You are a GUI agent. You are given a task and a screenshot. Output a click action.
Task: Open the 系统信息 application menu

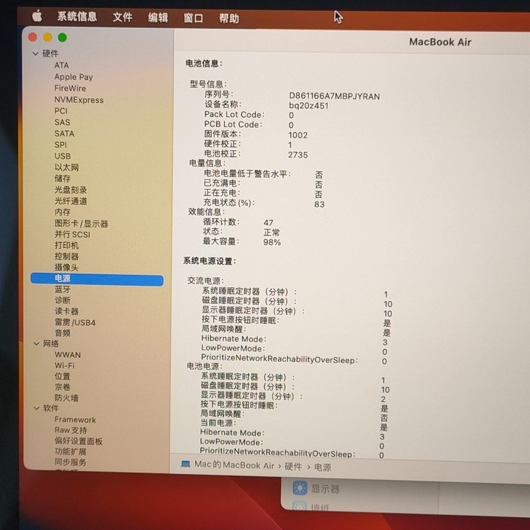pos(77,16)
